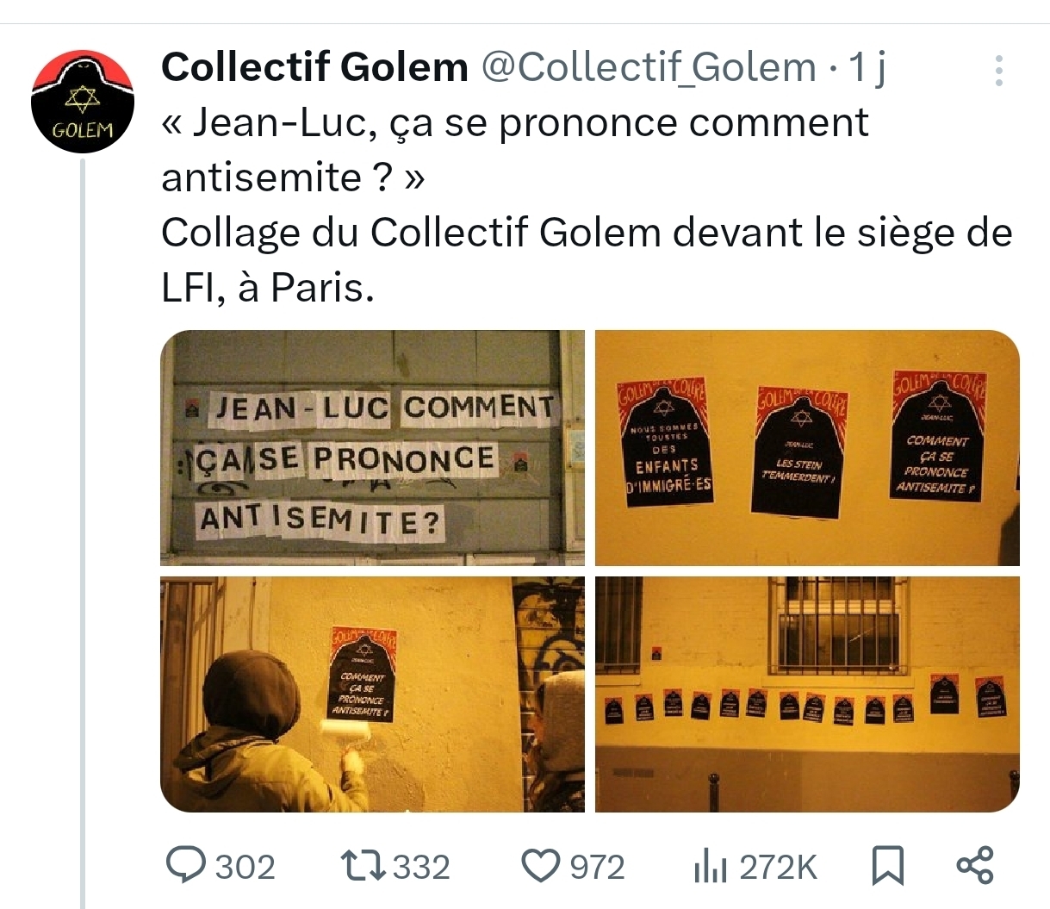The height and width of the screenshot is (909, 1050).
Task: Open the Collectif Golem profile avatar
Action: (x=83, y=102)
